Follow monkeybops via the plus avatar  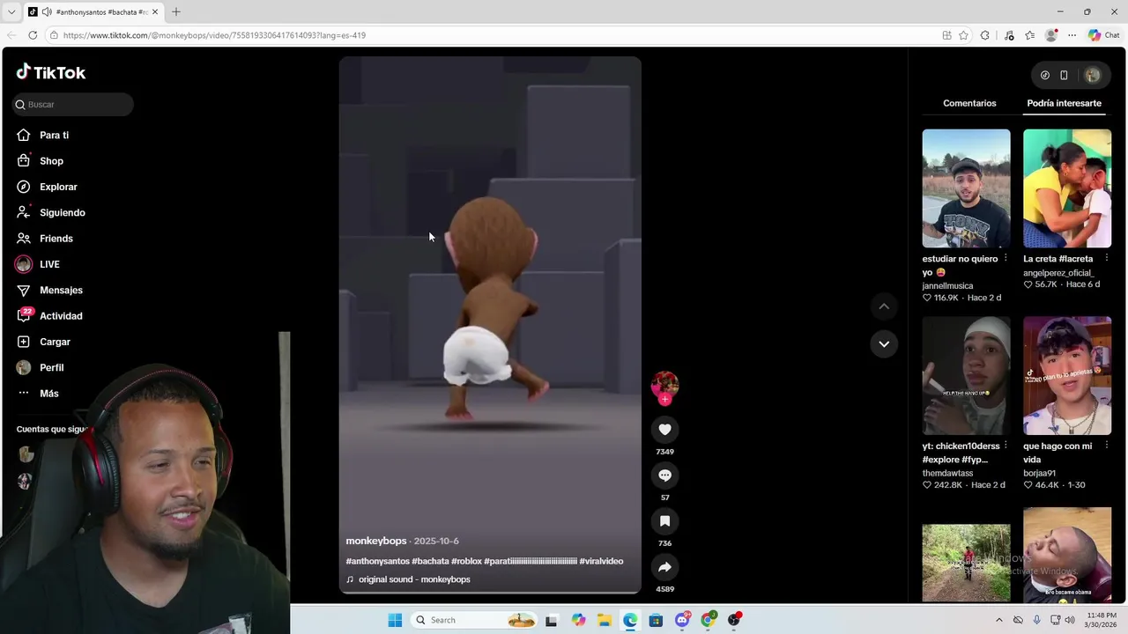click(664, 399)
